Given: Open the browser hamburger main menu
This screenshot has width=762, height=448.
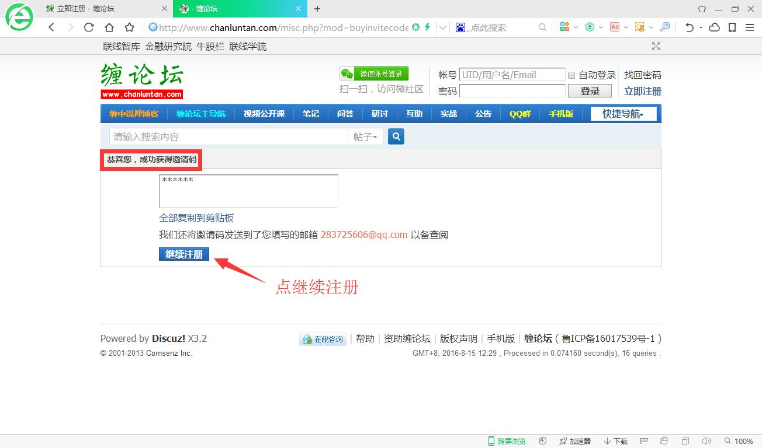Looking at the screenshot, I should pyautogui.click(x=750, y=27).
